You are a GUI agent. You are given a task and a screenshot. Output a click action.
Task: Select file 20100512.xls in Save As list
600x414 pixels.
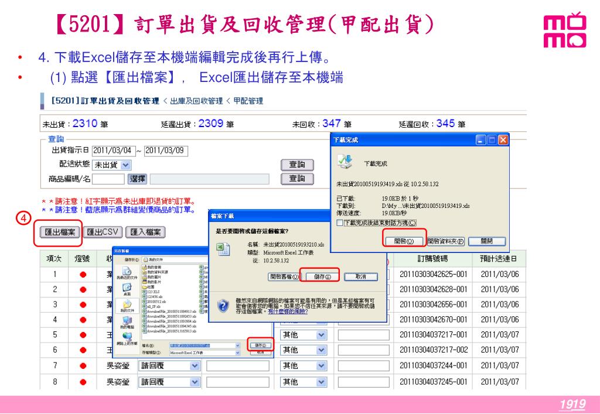coord(154,302)
